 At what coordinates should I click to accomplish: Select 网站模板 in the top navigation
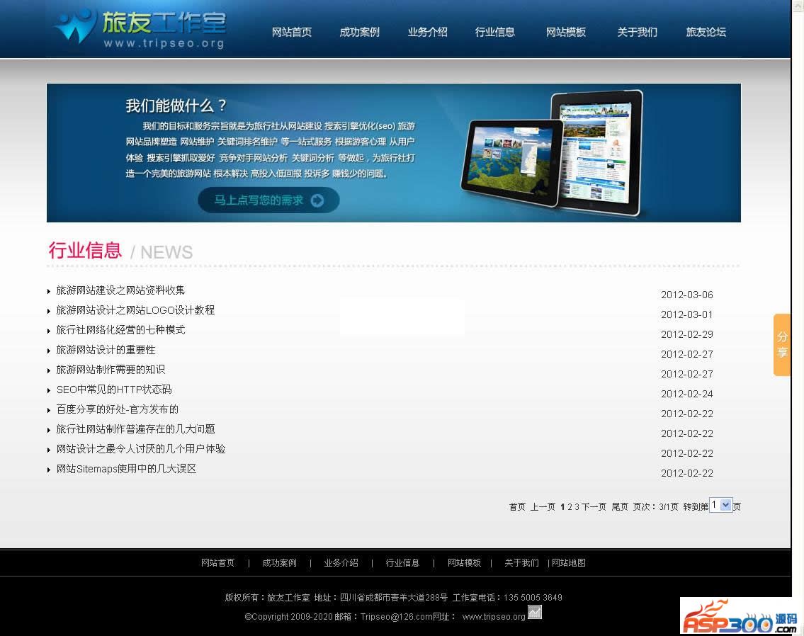pos(566,32)
